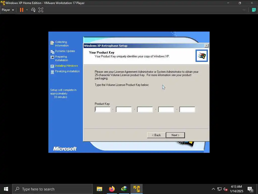Open network status tray icon
The image size is (258, 194).
[219, 189]
